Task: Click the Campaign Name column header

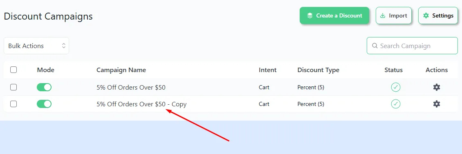Action: pos(121,70)
